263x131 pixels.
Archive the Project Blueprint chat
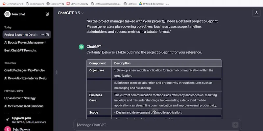point(47,34)
